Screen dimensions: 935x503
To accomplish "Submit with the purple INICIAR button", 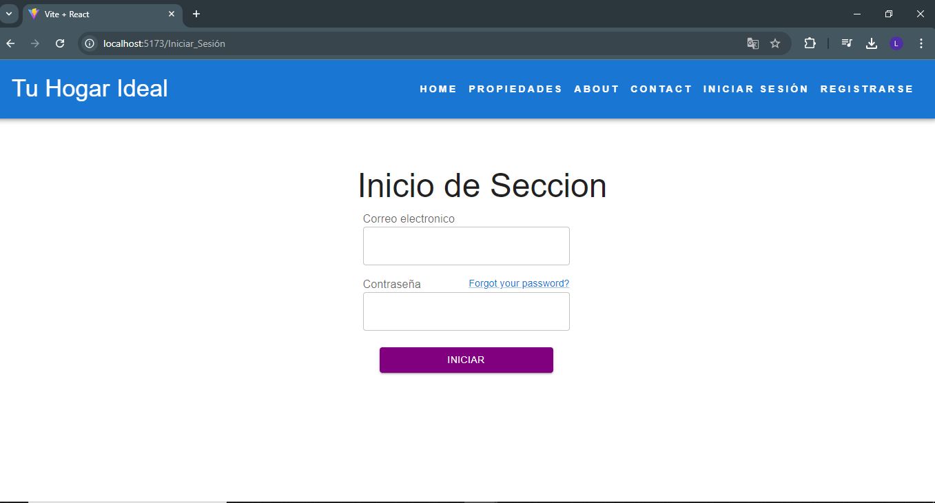I will click(x=466, y=360).
